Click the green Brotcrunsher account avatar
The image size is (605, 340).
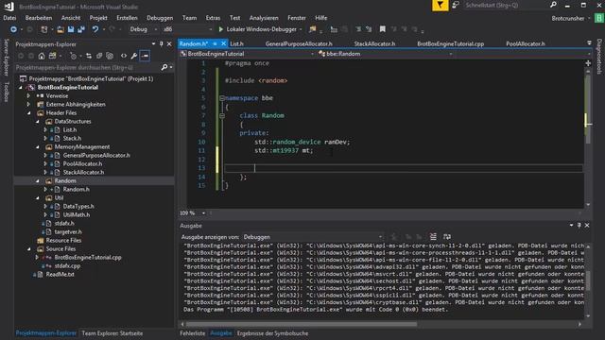[x=598, y=18]
